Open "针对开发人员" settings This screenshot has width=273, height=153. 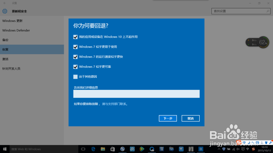pos(32,69)
